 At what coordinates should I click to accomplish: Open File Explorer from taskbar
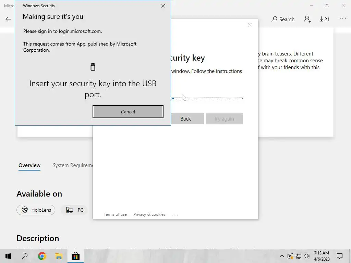click(x=59, y=256)
